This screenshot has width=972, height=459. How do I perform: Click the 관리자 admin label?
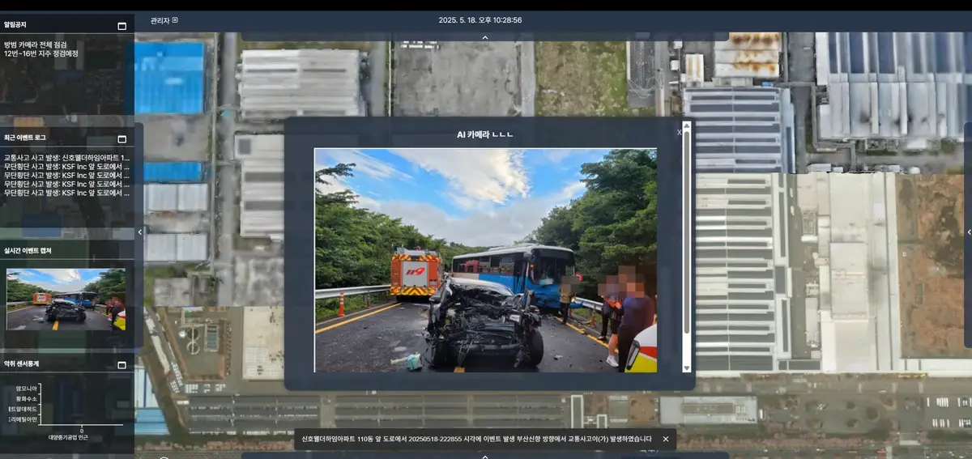(160, 20)
